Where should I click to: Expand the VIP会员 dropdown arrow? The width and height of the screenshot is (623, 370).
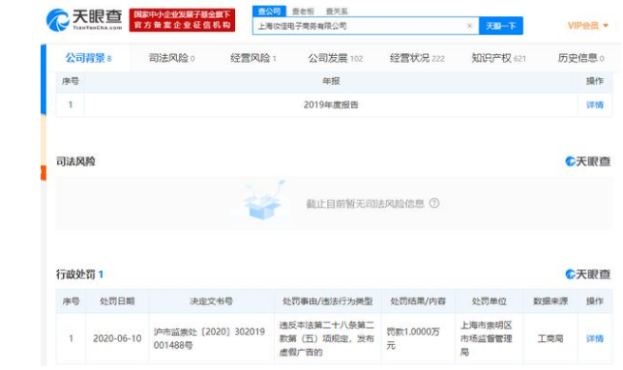[606, 25]
